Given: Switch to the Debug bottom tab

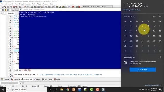Looking at the screenshot, I should (x=37, y=79).
